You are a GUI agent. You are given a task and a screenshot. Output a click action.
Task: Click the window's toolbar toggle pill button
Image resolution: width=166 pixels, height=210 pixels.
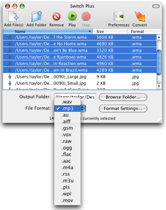156,6
